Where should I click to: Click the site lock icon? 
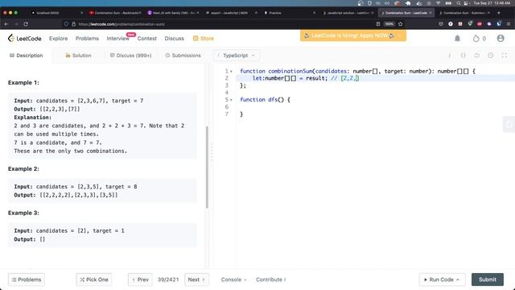pyautogui.click(x=73, y=24)
